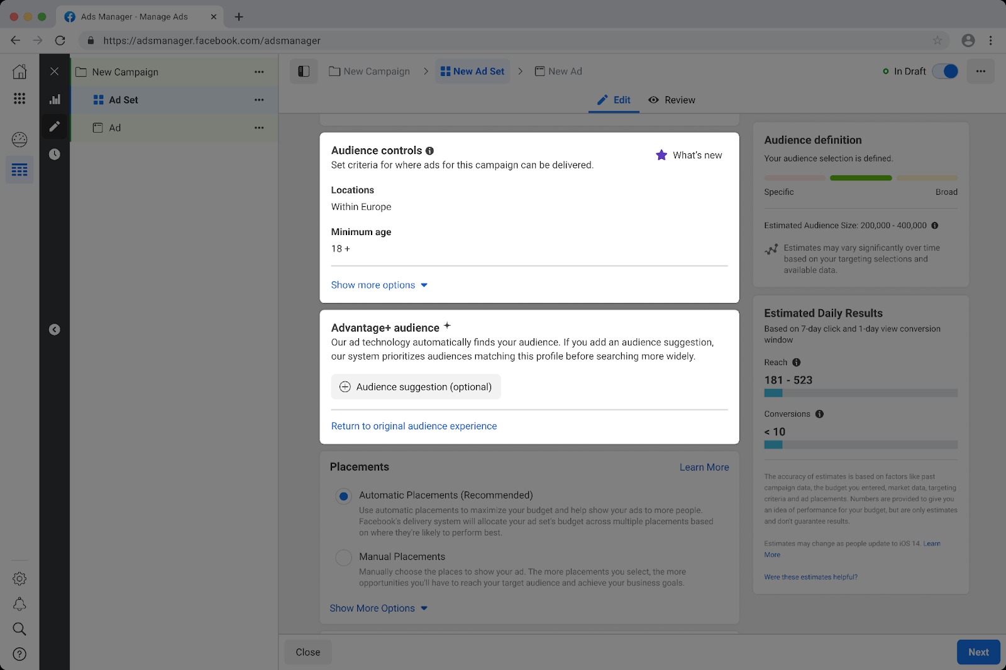Click the Next button
1006x670 pixels.
[x=978, y=652]
